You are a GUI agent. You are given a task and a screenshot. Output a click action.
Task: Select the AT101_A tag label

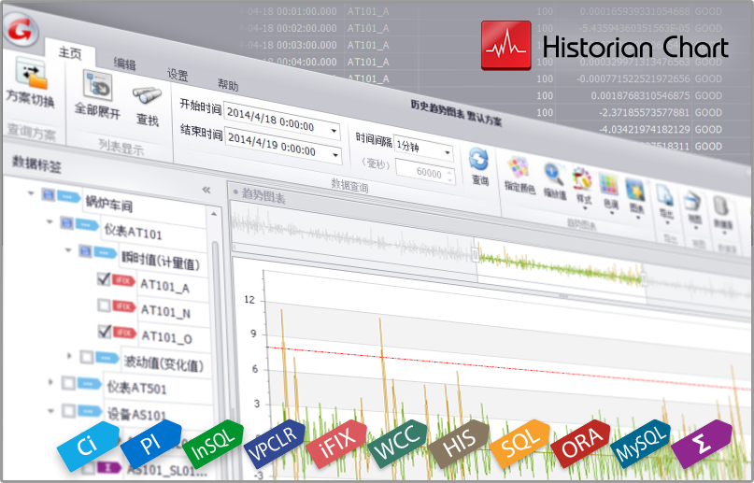pos(165,287)
